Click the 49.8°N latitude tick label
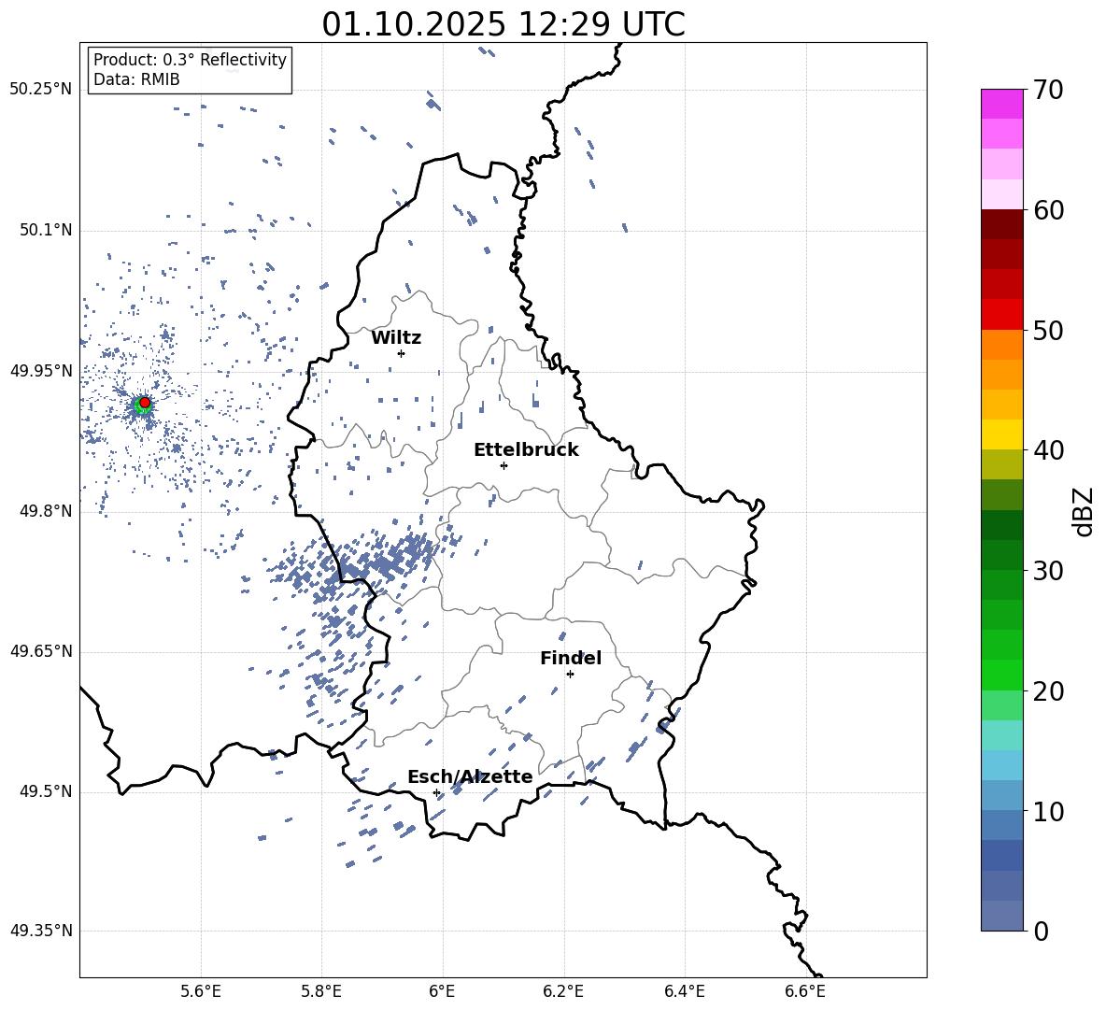The height and width of the screenshot is (1010, 1106). pyautogui.click(x=47, y=511)
